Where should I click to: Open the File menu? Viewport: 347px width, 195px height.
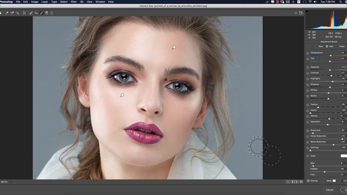pyautogui.click(x=18, y=2)
